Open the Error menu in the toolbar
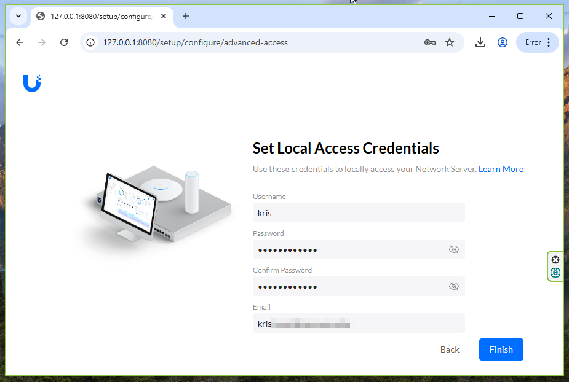The height and width of the screenshot is (382, 569). click(538, 42)
